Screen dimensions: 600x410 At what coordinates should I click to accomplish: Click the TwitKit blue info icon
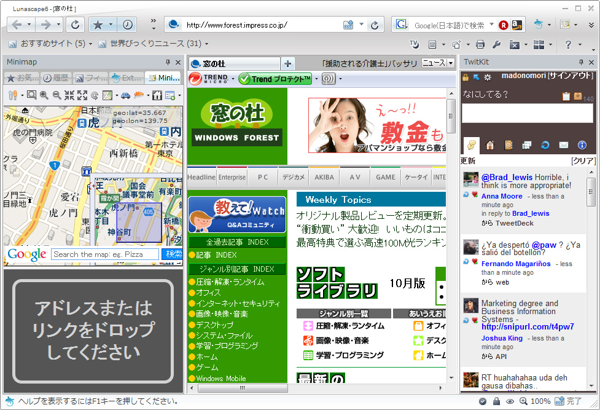tap(582, 145)
